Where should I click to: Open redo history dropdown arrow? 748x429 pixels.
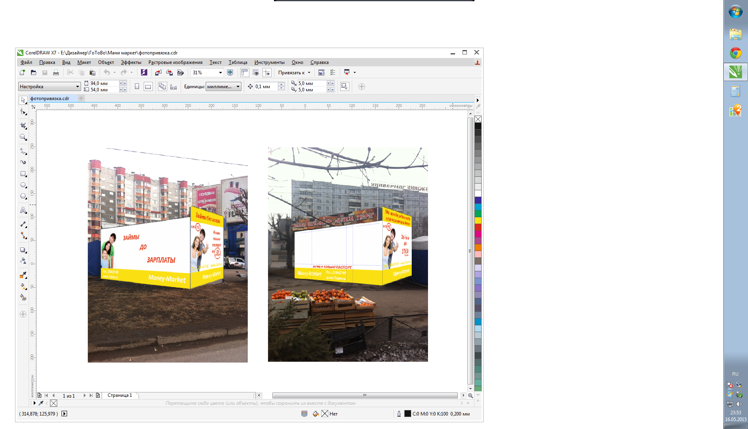click(131, 72)
